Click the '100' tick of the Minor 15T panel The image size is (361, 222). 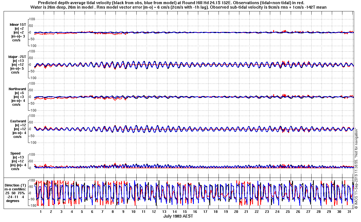[x=32, y=19]
